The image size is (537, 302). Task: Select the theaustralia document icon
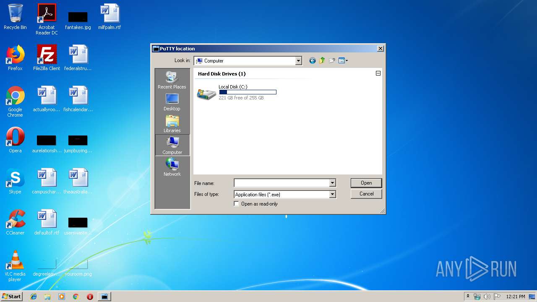pos(78,181)
